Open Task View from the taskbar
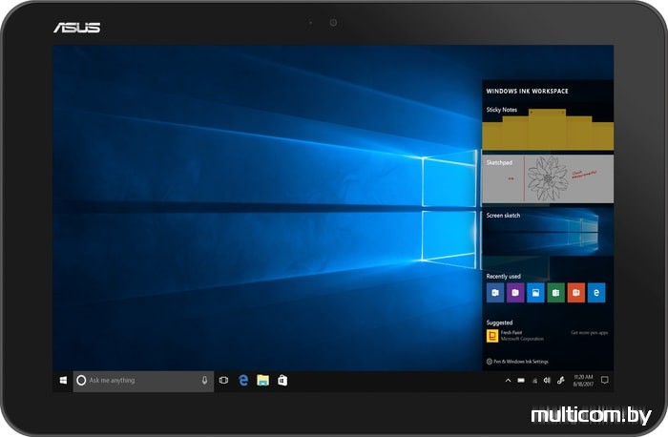The width and height of the screenshot is (668, 437). (224, 380)
